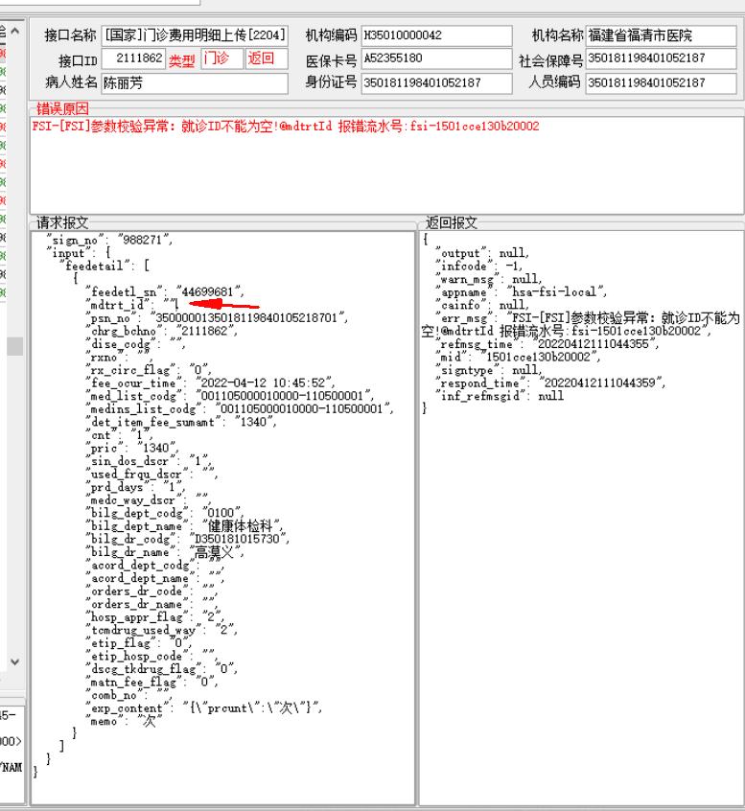
Task: Click the "mdtrt_id" line in request message
Action: click(x=131, y=305)
